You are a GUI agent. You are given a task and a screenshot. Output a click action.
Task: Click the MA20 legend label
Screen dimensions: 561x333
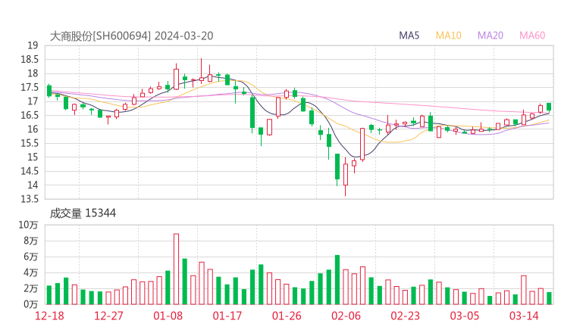pyautogui.click(x=490, y=36)
